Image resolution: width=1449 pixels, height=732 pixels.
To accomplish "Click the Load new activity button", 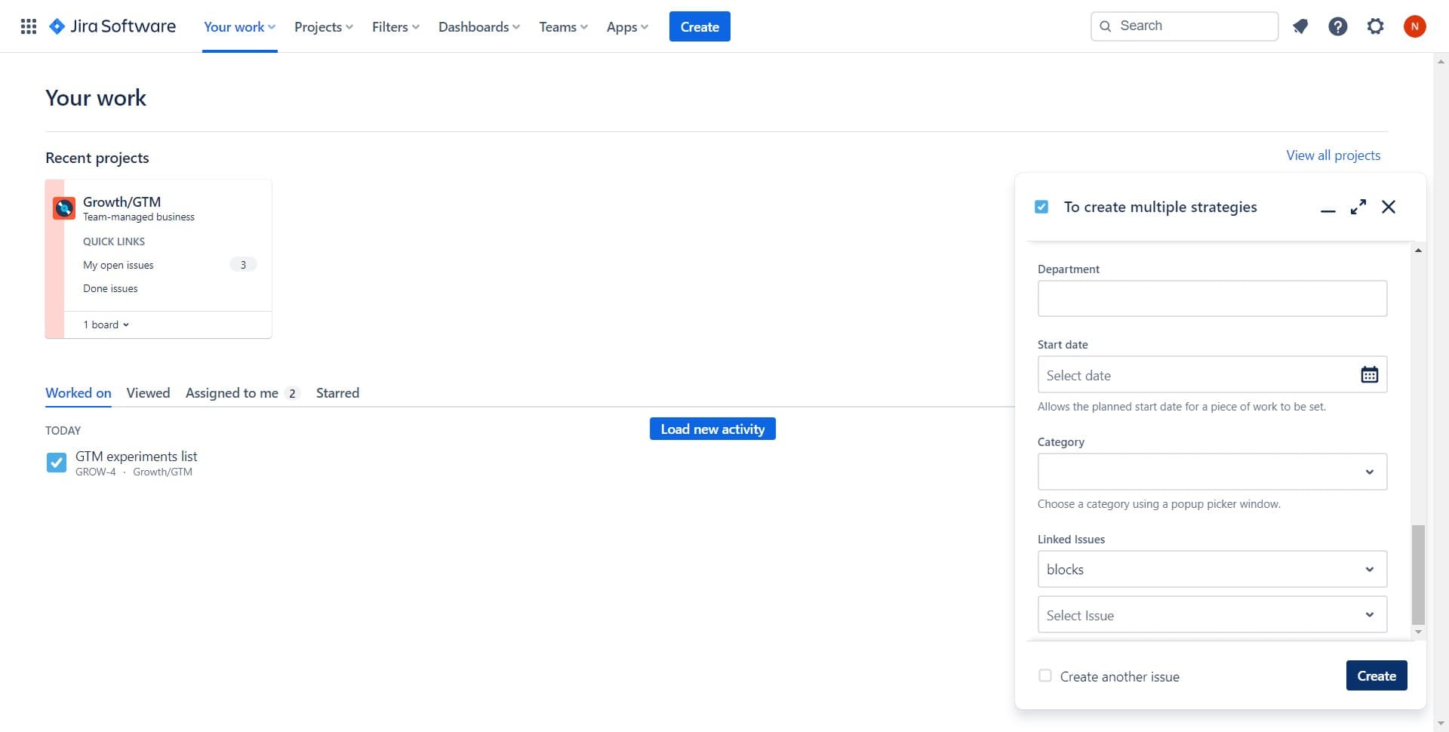I will (712, 429).
